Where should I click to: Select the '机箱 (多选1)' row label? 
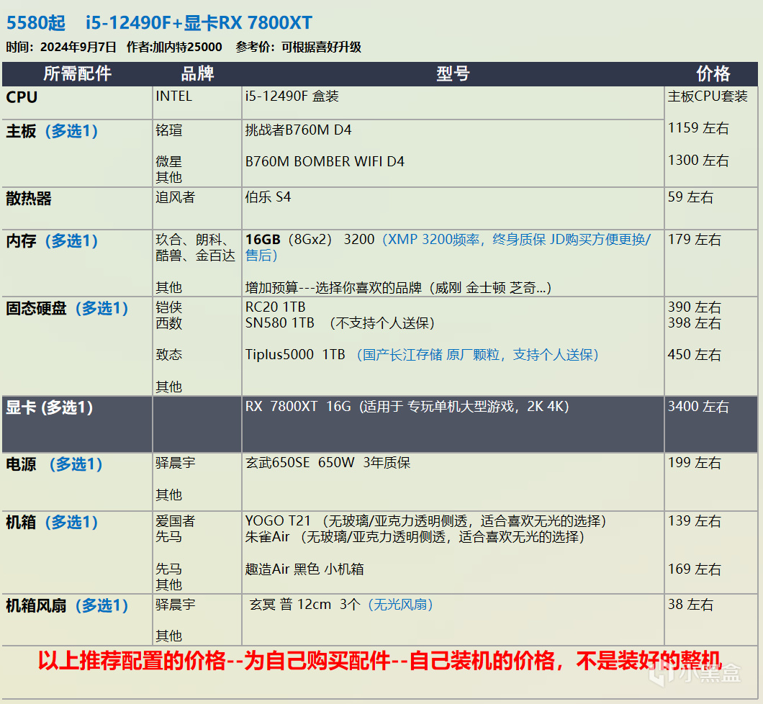52,522
